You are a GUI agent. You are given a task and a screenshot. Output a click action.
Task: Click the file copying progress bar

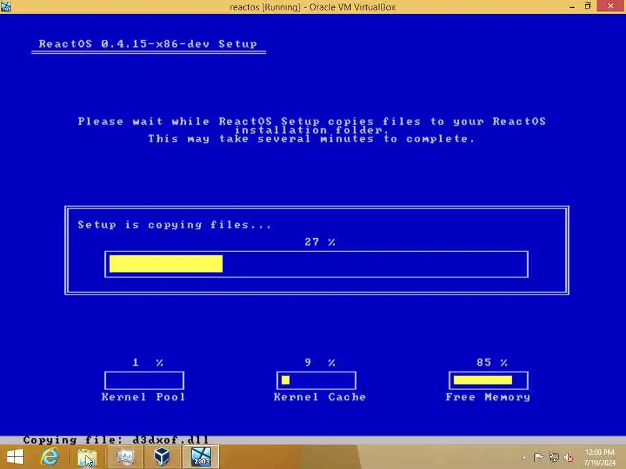(x=316, y=264)
